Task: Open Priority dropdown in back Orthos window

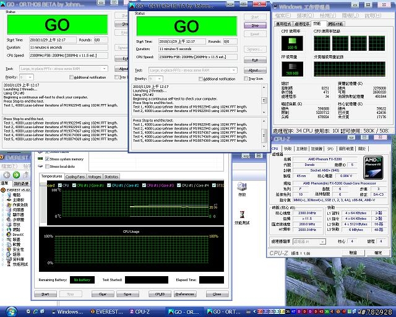Action: tap(30, 77)
